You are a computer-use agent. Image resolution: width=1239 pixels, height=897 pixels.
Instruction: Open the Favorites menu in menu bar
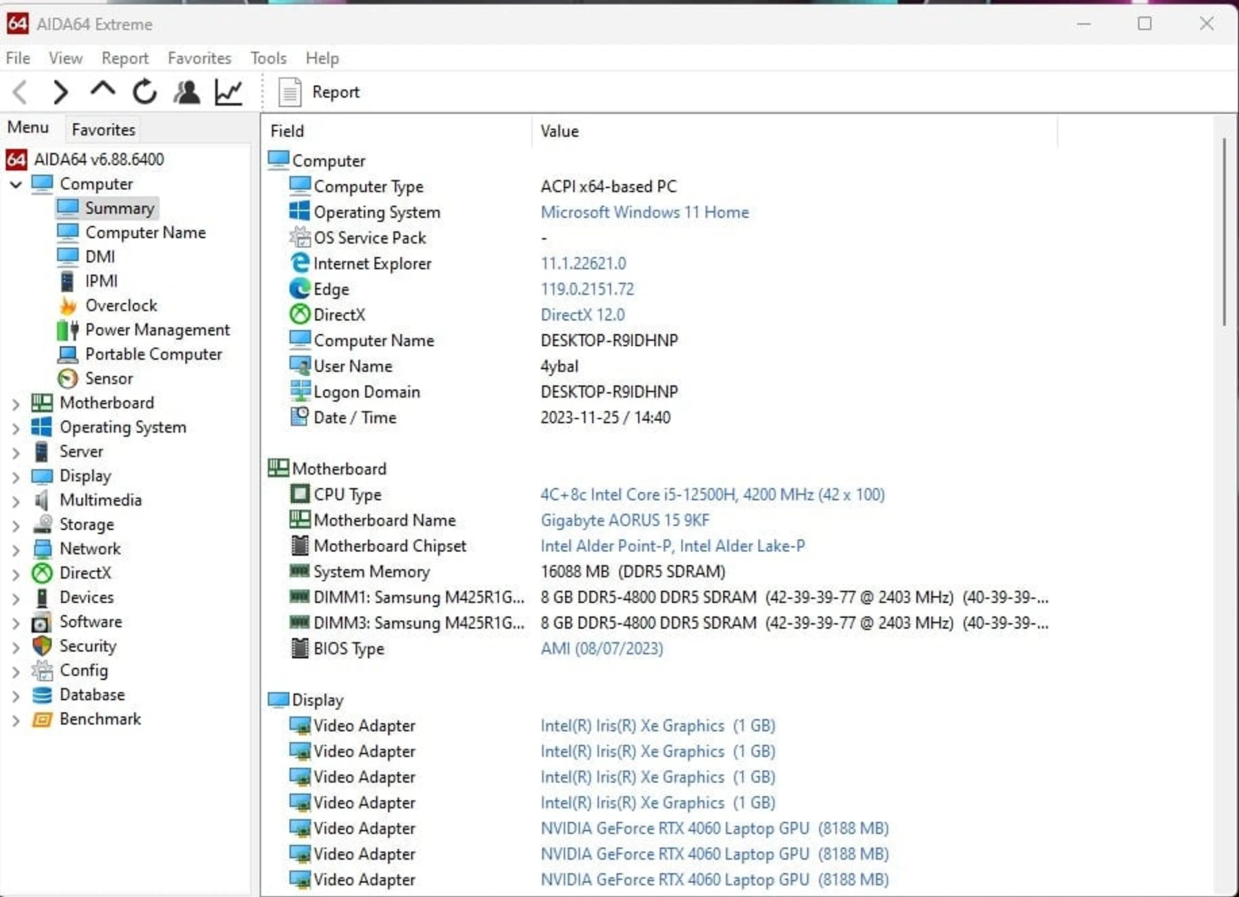(x=199, y=58)
